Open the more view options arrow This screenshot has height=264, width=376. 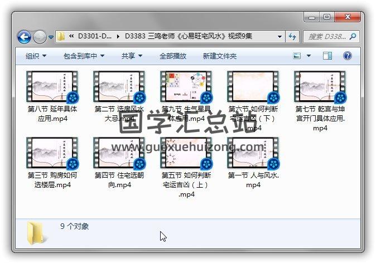pyautogui.click(x=308, y=56)
